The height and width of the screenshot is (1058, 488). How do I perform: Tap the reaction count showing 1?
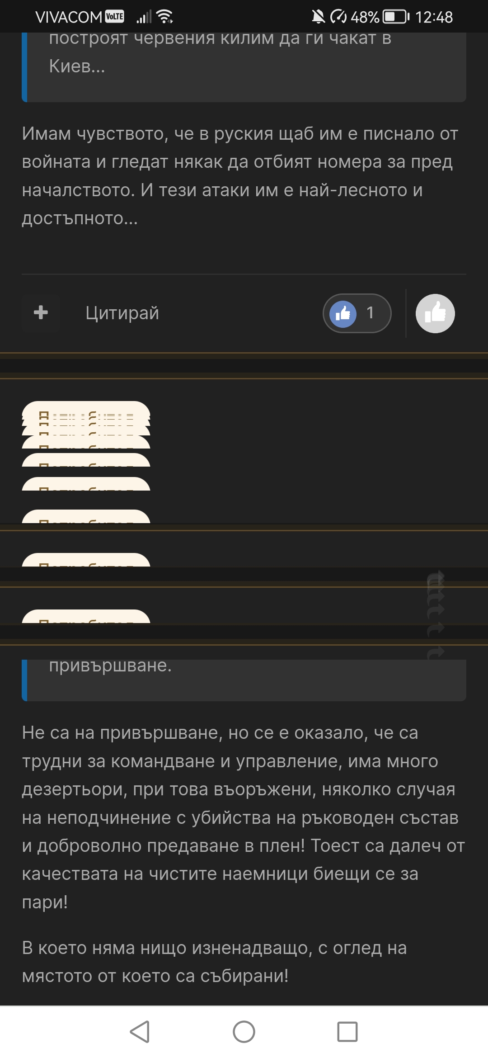(370, 313)
